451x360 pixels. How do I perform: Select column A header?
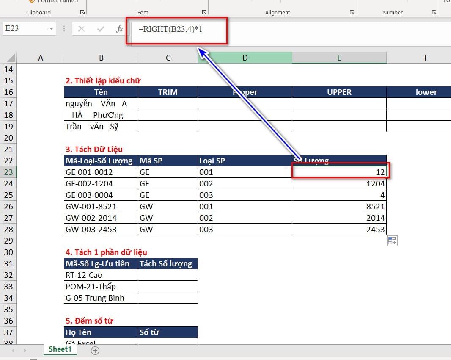pos(41,58)
